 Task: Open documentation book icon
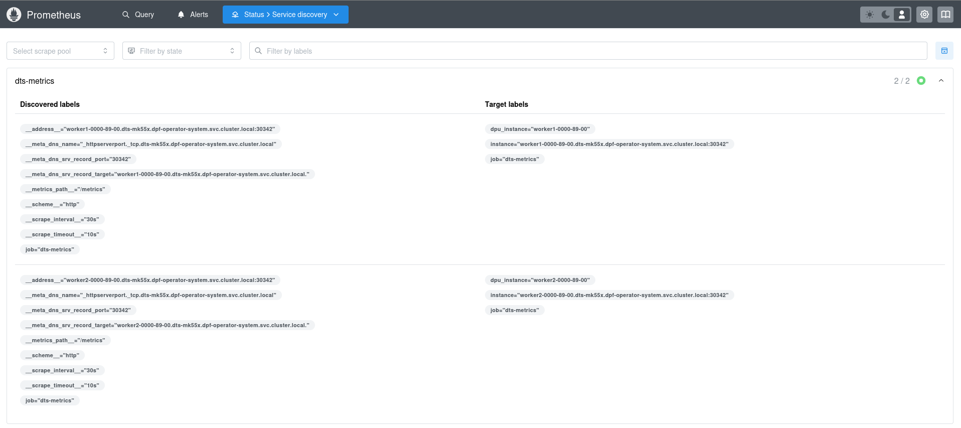click(x=945, y=15)
